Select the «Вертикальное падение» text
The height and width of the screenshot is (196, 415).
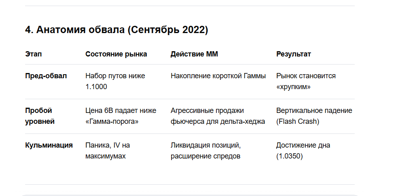click(x=314, y=111)
